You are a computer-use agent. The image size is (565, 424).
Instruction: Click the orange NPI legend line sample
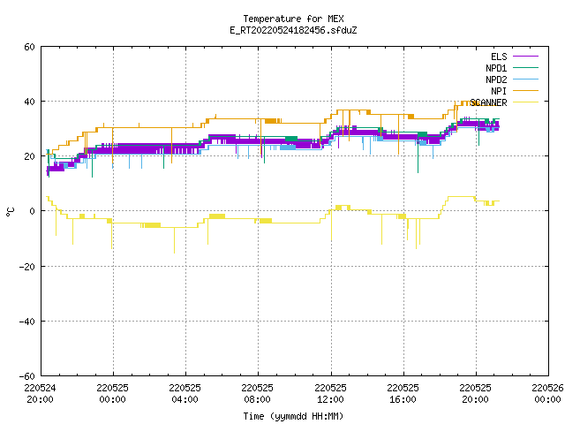point(525,90)
